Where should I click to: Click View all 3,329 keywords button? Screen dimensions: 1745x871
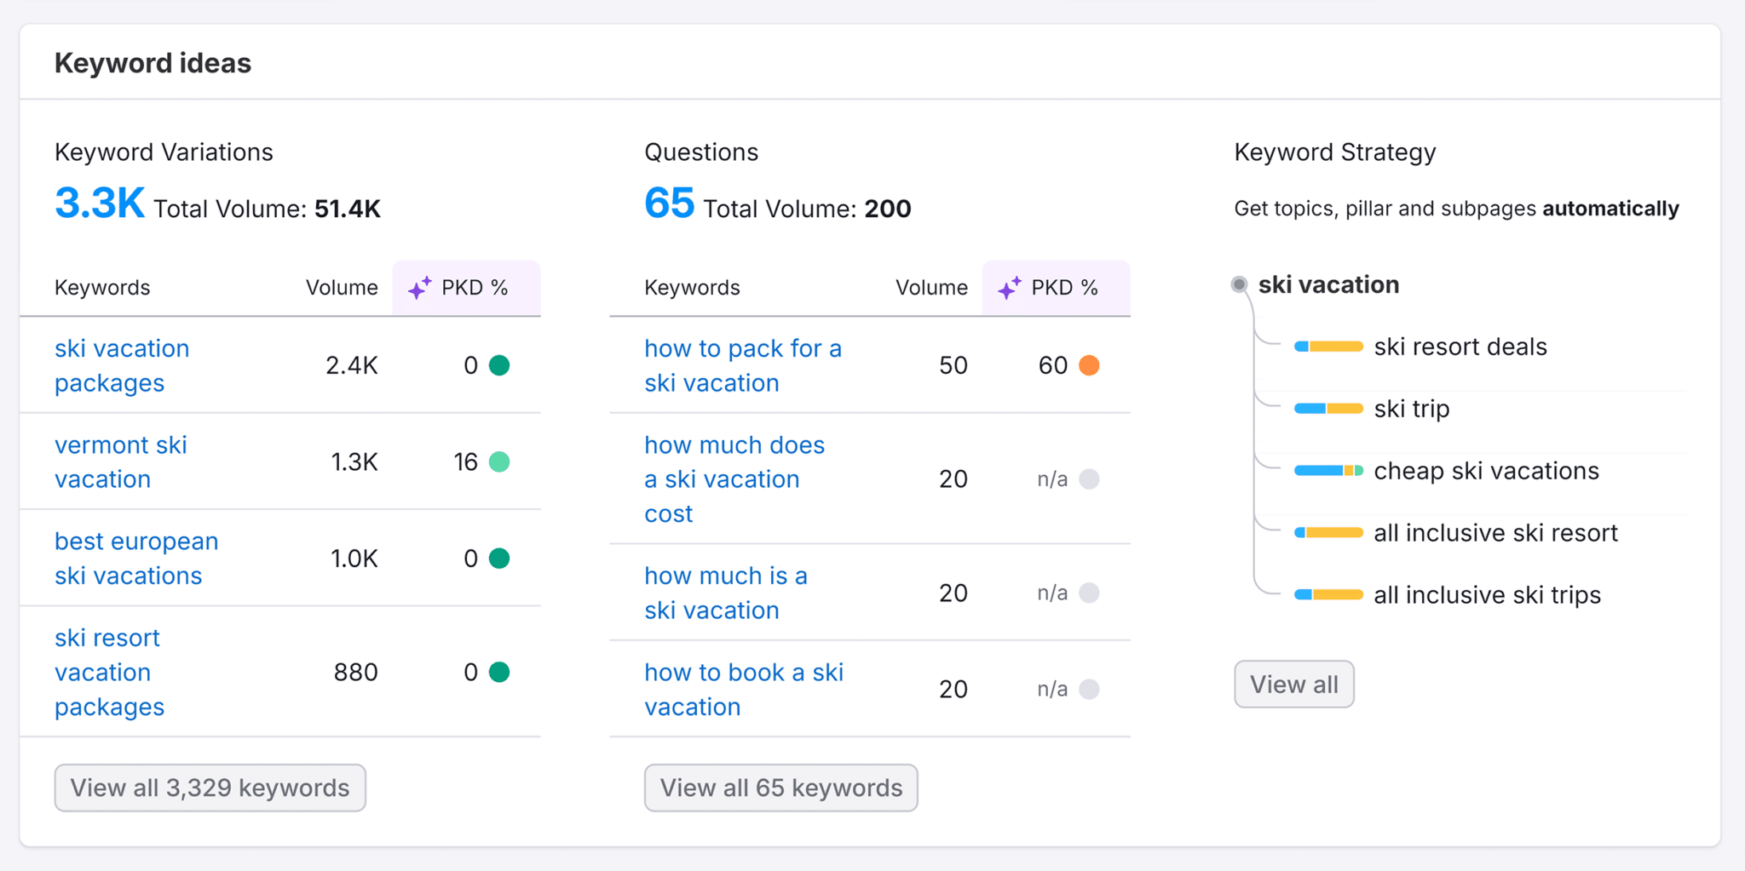pos(210,788)
